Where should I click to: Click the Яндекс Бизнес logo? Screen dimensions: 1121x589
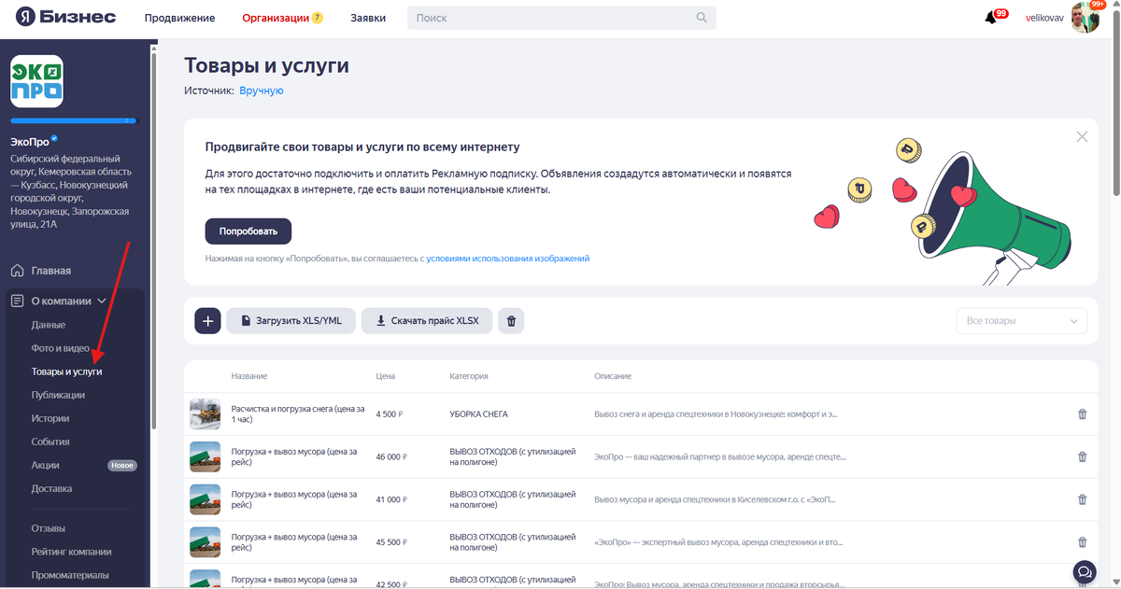coord(64,18)
